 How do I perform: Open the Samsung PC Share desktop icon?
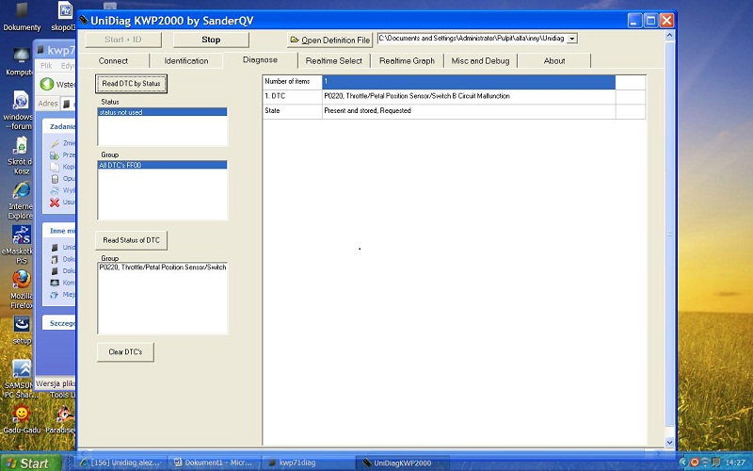click(20, 380)
